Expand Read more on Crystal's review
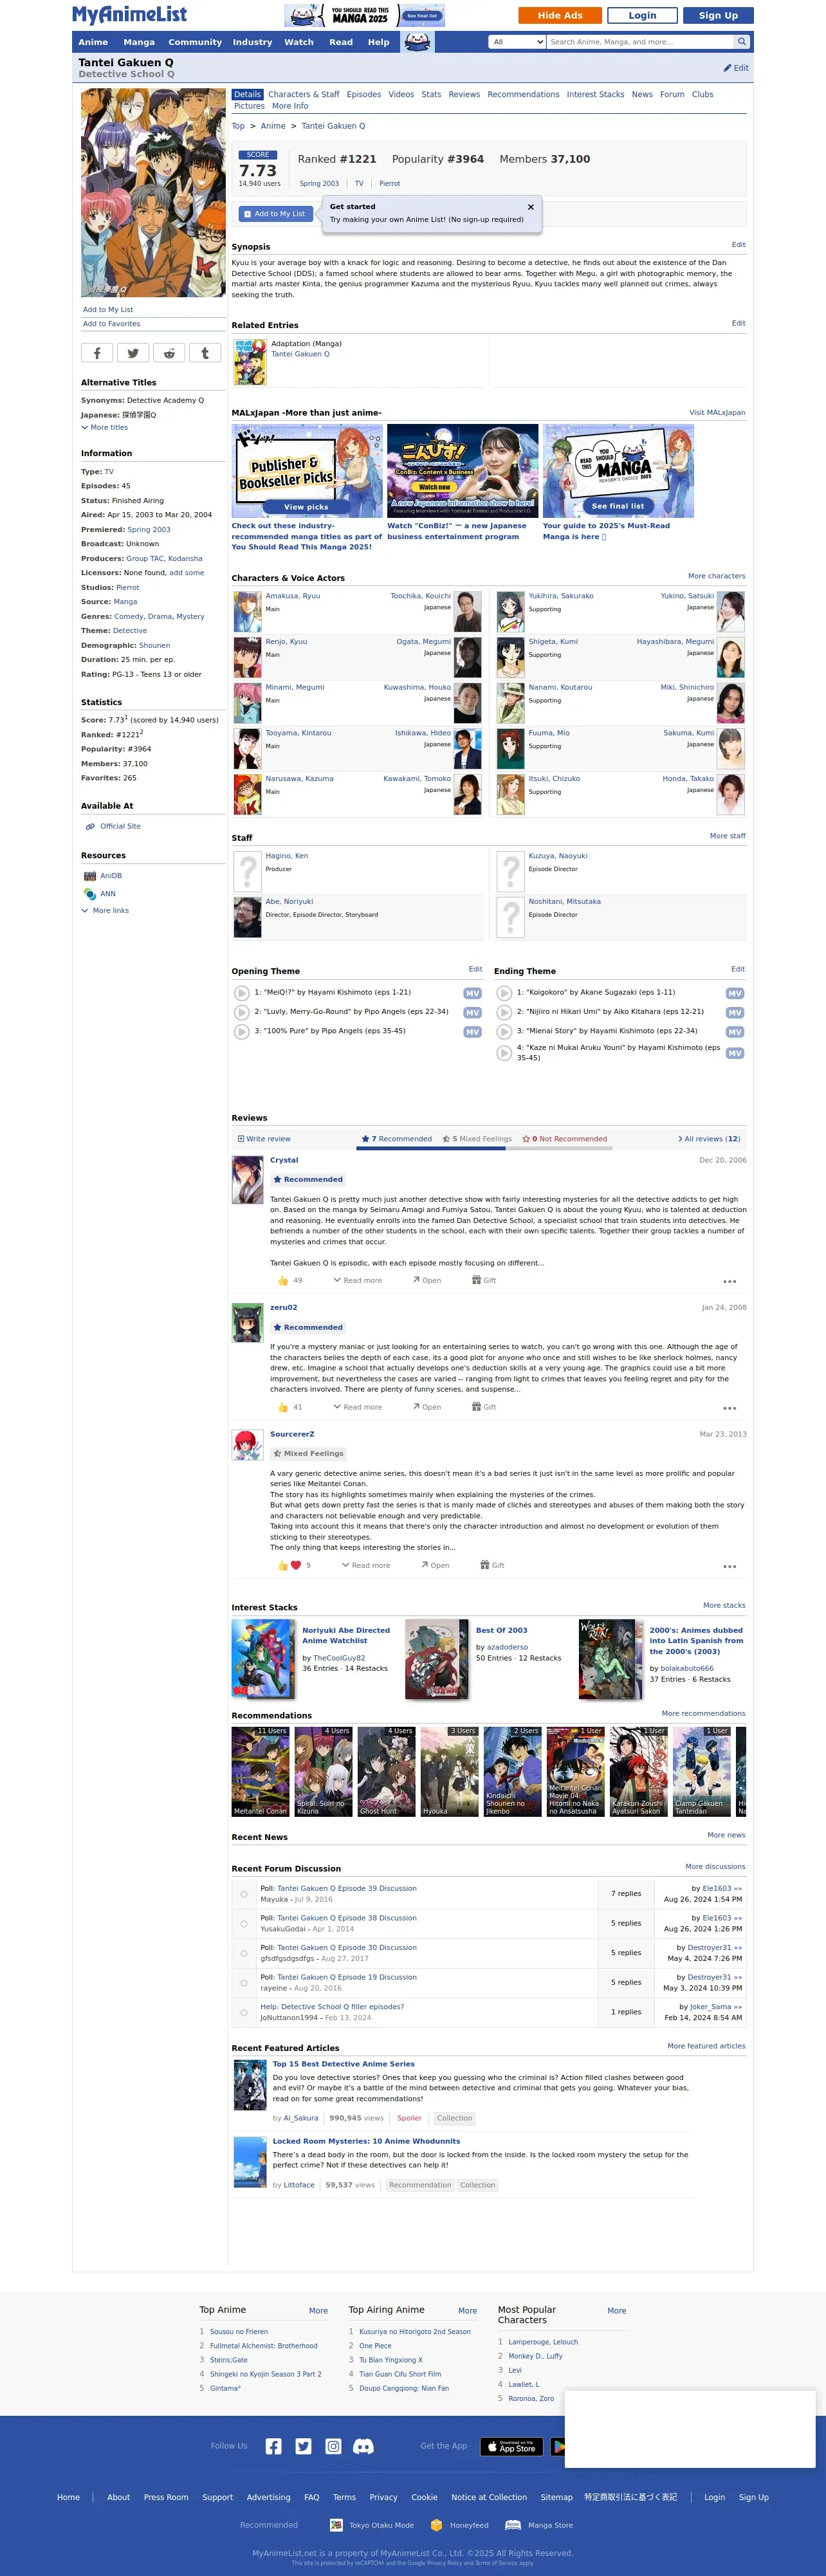 358,1280
